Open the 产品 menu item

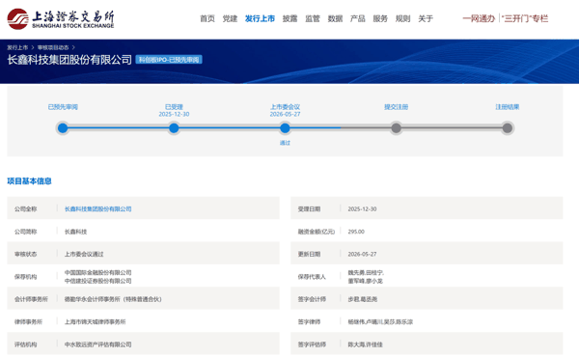click(x=357, y=18)
